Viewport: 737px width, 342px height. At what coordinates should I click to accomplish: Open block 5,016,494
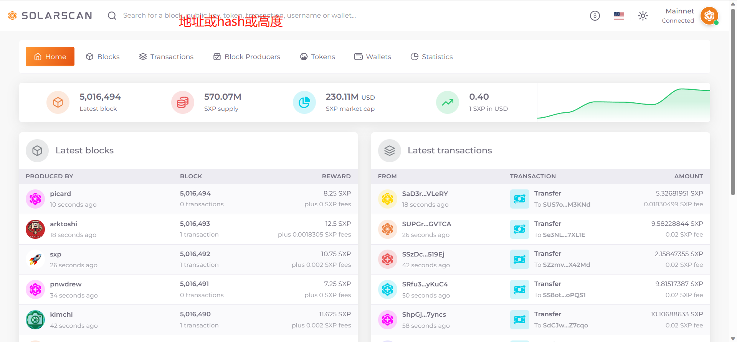[x=195, y=193]
